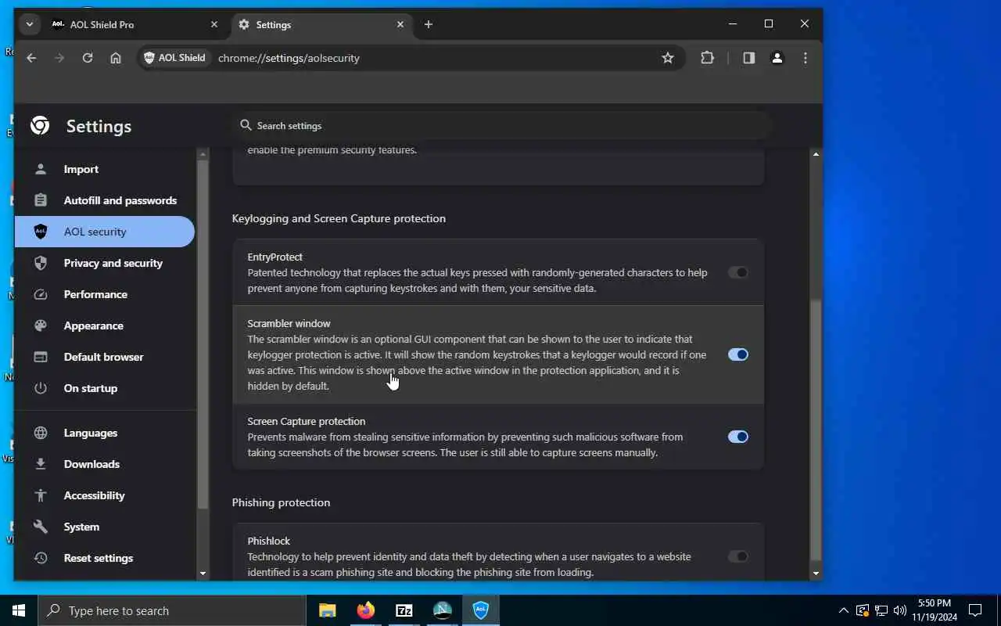
Task: Open 7-Zip from taskbar
Action: [404, 610]
